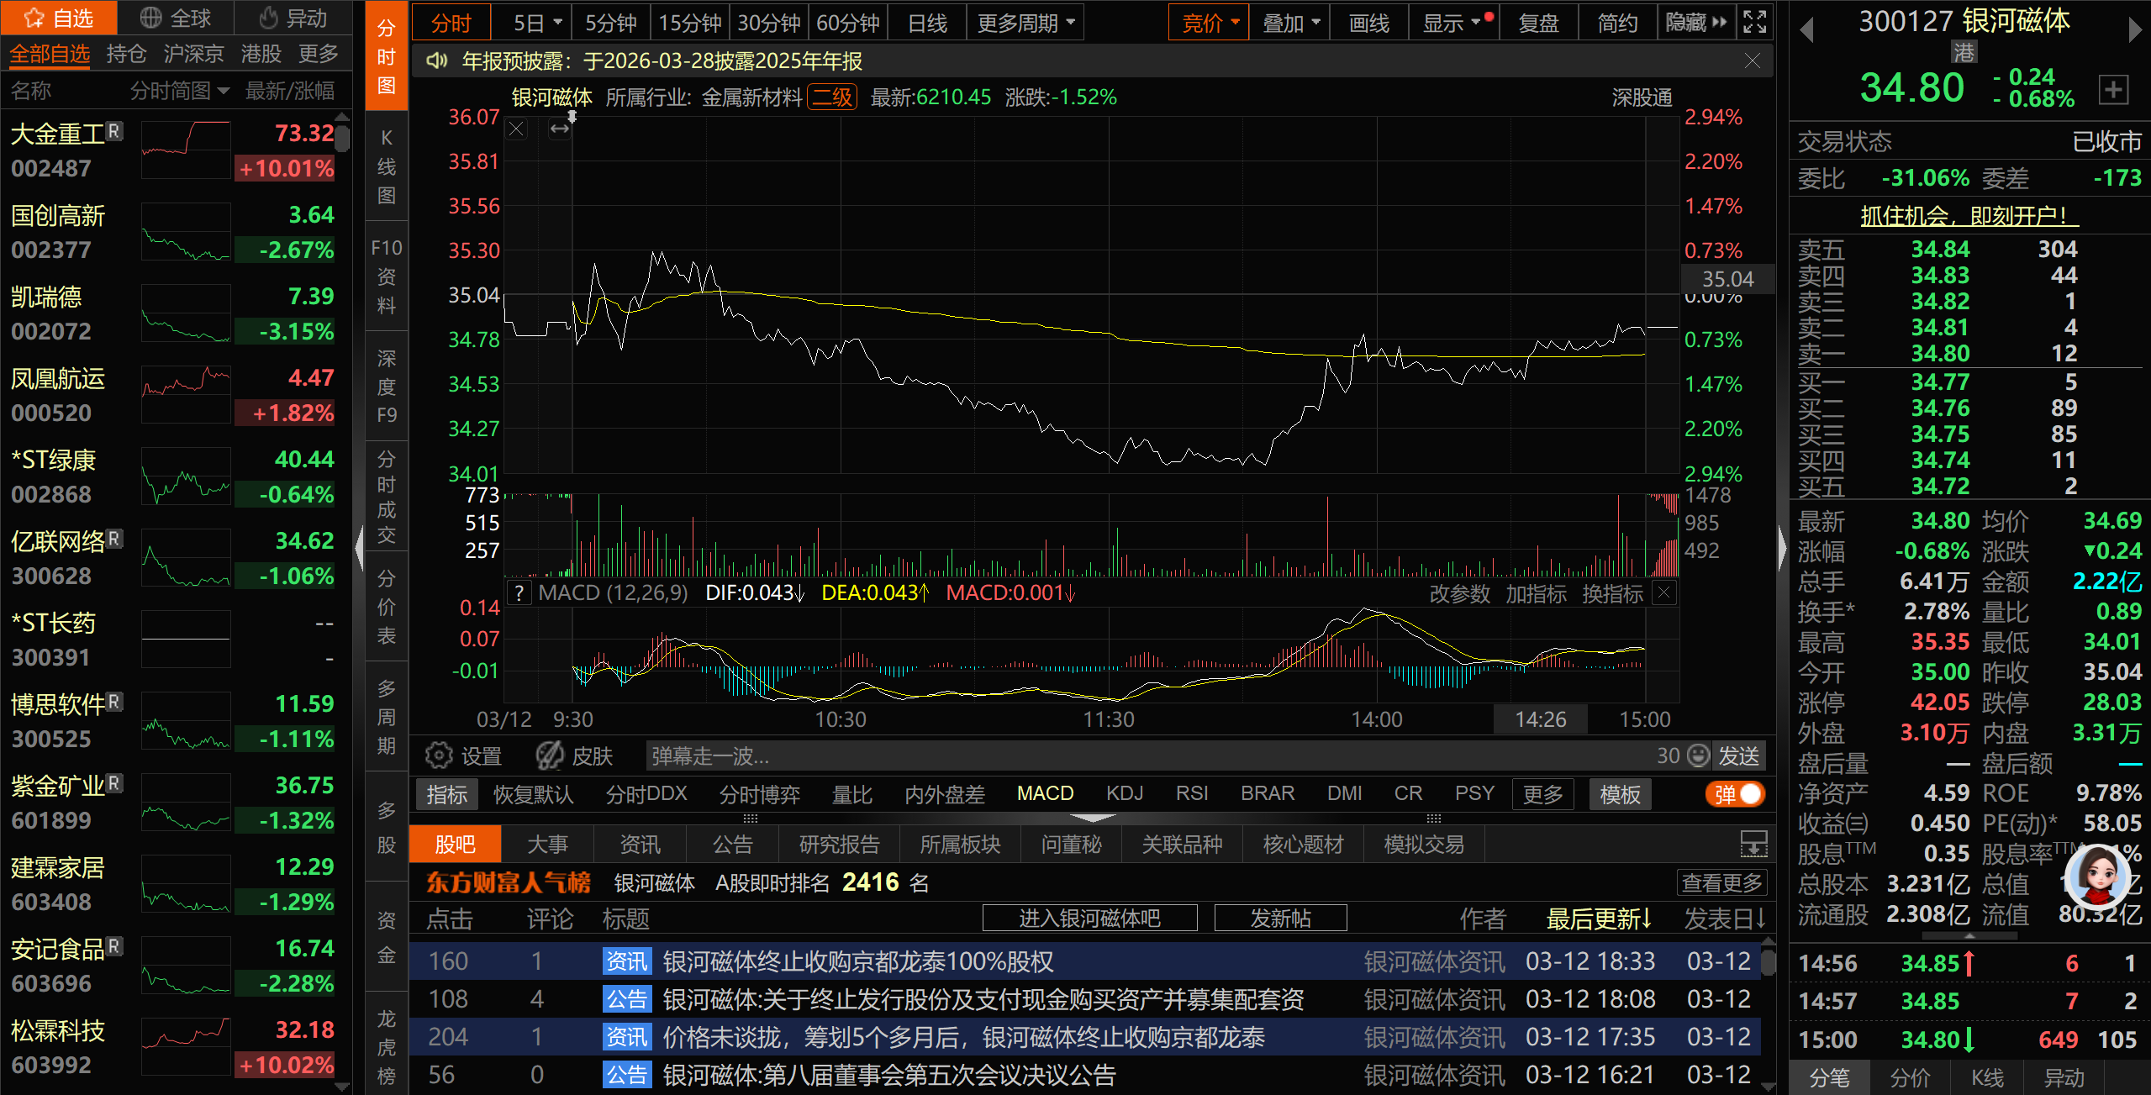Click the emoji smiley in barrage input
Image resolution: width=2151 pixels, height=1095 pixels.
pos(1699,755)
